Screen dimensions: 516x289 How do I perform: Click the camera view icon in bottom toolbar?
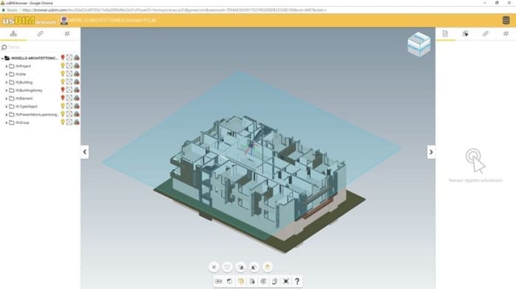coord(218,281)
